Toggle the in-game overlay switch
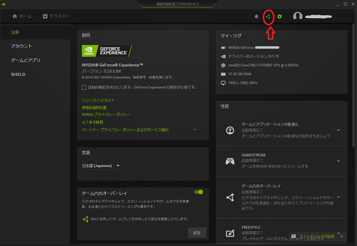Screen dimensions: 357x246 (199, 192)
